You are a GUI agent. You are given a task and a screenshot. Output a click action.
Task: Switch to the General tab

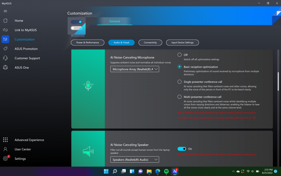[x=115, y=21]
